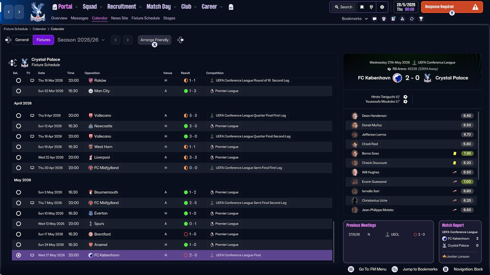The height and width of the screenshot is (275, 490).
Task: Go forward with the history forward arrow
Action: tap(19, 12)
